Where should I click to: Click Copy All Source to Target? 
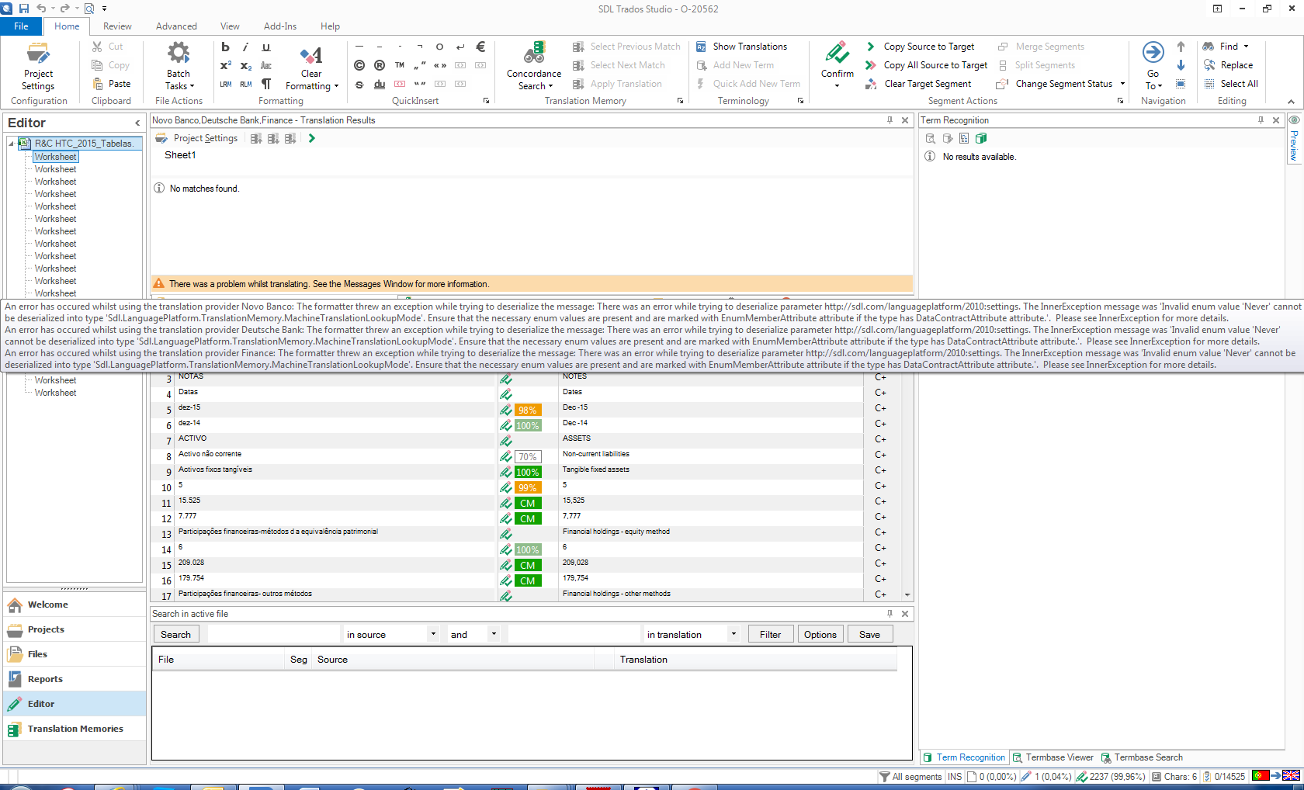pyautogui.click(x=927, y=65)
